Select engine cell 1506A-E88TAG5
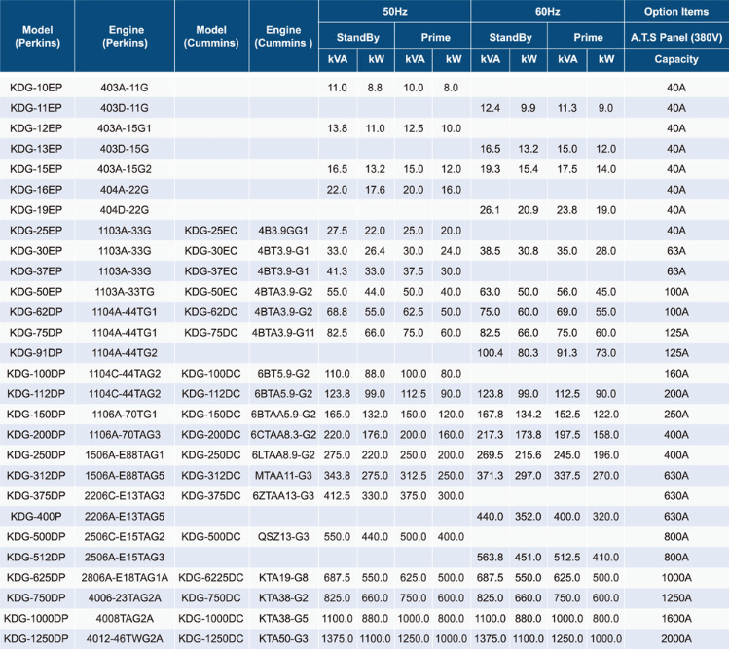Image resolution: width=729 pixels, height=649 pixels. click(125, 476)
